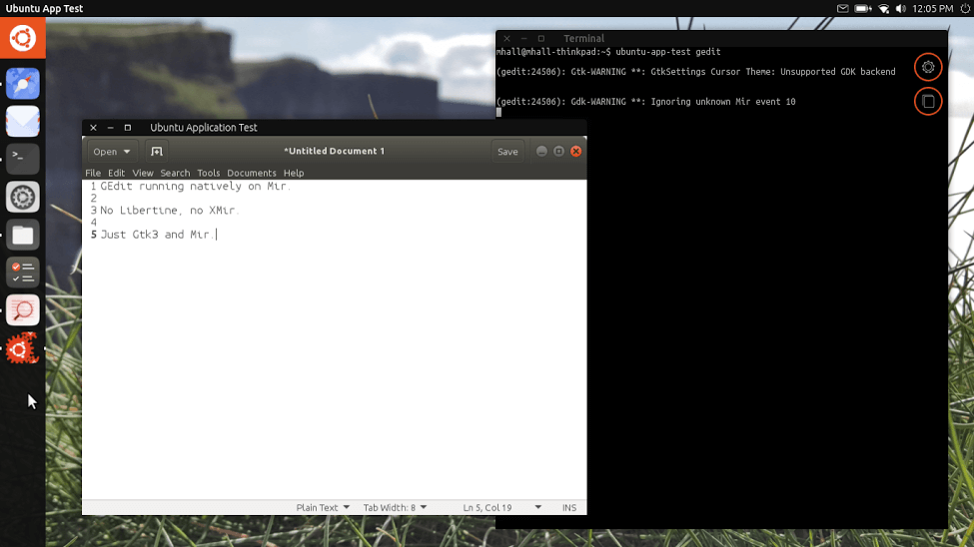Open the Search menu in gedit
The width and height of the screenshot is (974, 547).
pos(175,173)
